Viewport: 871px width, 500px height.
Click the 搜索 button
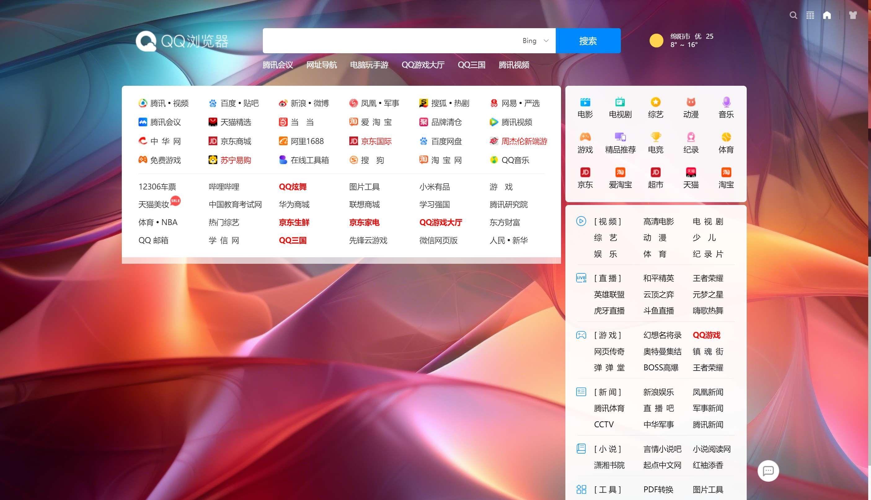[588, 41]
